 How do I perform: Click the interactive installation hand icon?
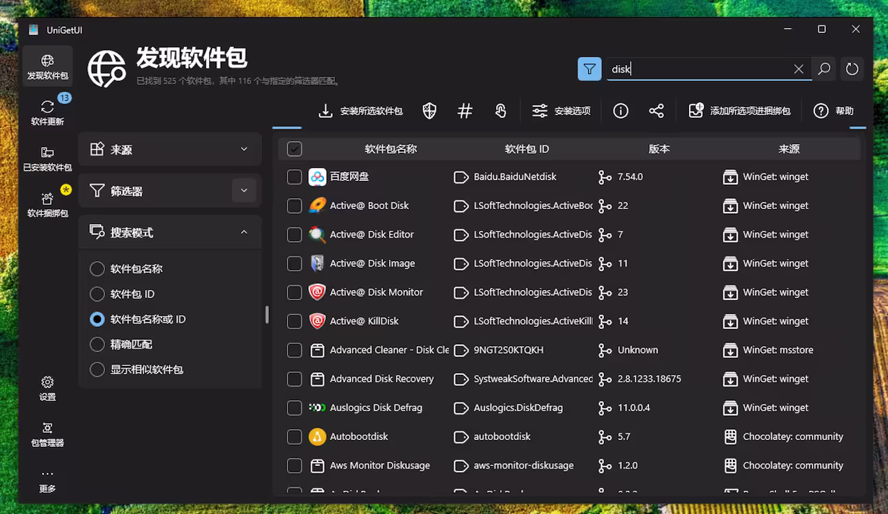501,111
